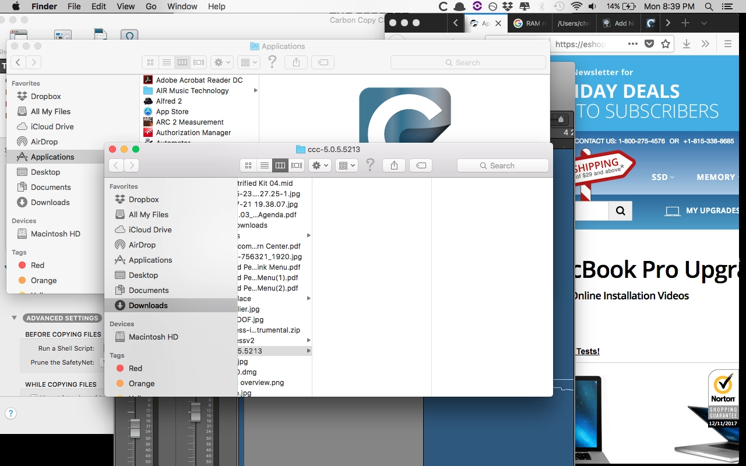Open new Firefox tab with plus
Viewport: 746px width, 466px height.
point(685,23)
